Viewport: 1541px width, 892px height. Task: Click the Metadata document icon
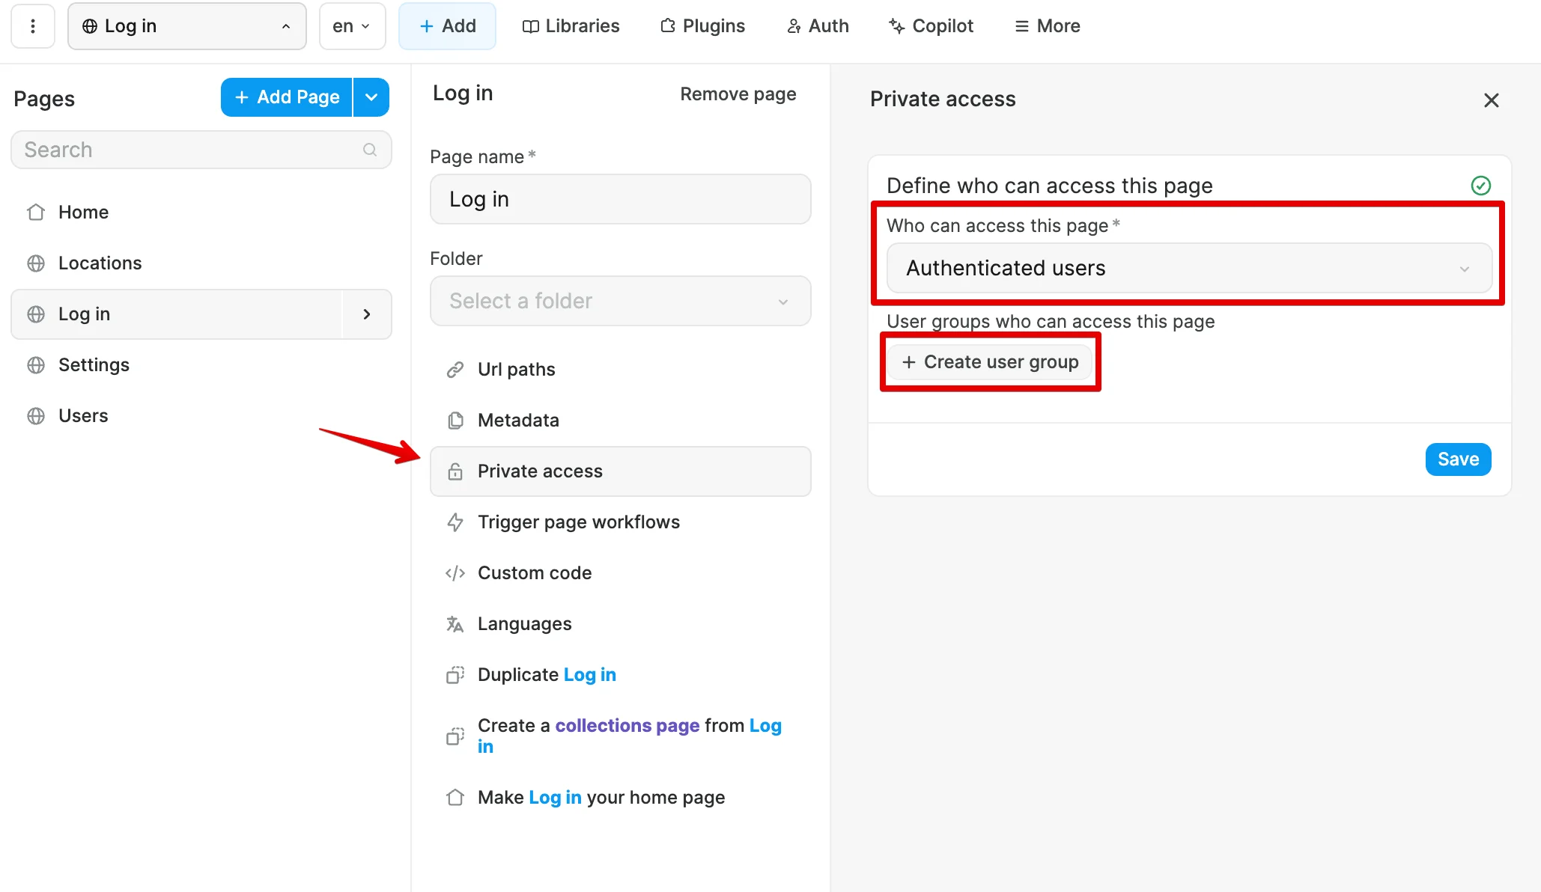pos(455,420)
